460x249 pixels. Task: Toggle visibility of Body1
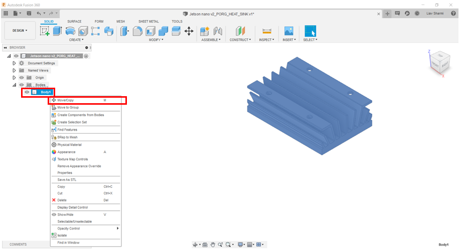[x=27, y=92]
